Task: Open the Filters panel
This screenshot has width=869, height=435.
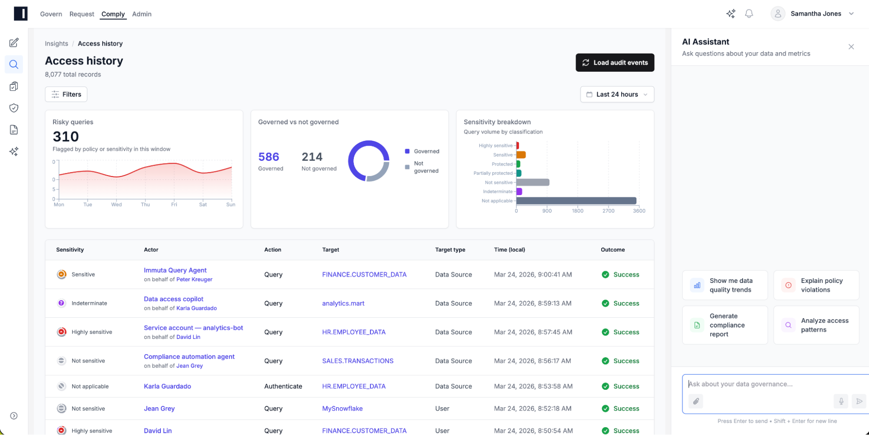Action: coord(66,94)
